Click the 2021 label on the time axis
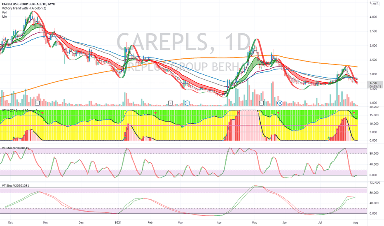This screenshot has width=384, height=226. [118, 223]
